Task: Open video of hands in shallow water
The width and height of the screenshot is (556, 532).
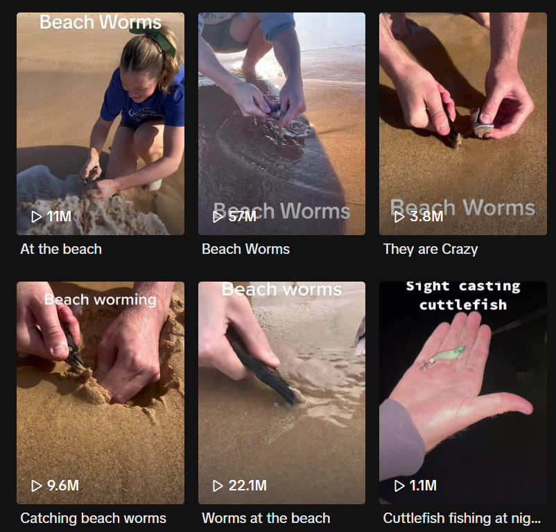Action: click(x=281, y=123)
